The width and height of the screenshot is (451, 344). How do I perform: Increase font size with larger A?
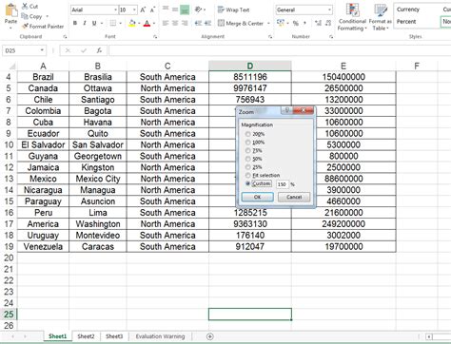(x=143, y=10)
